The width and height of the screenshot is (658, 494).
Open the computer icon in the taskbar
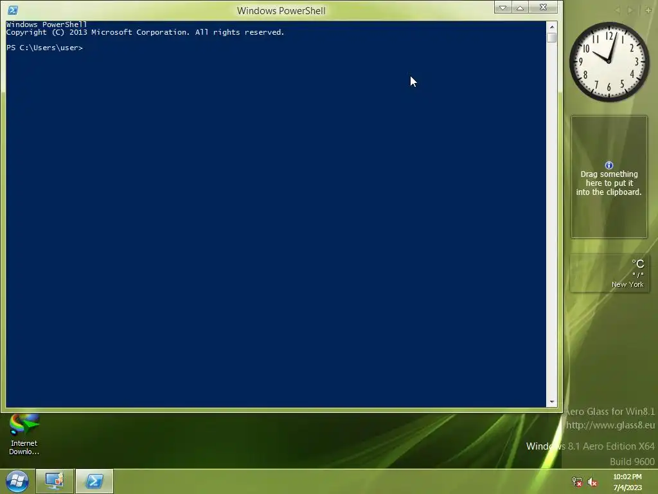55,481
